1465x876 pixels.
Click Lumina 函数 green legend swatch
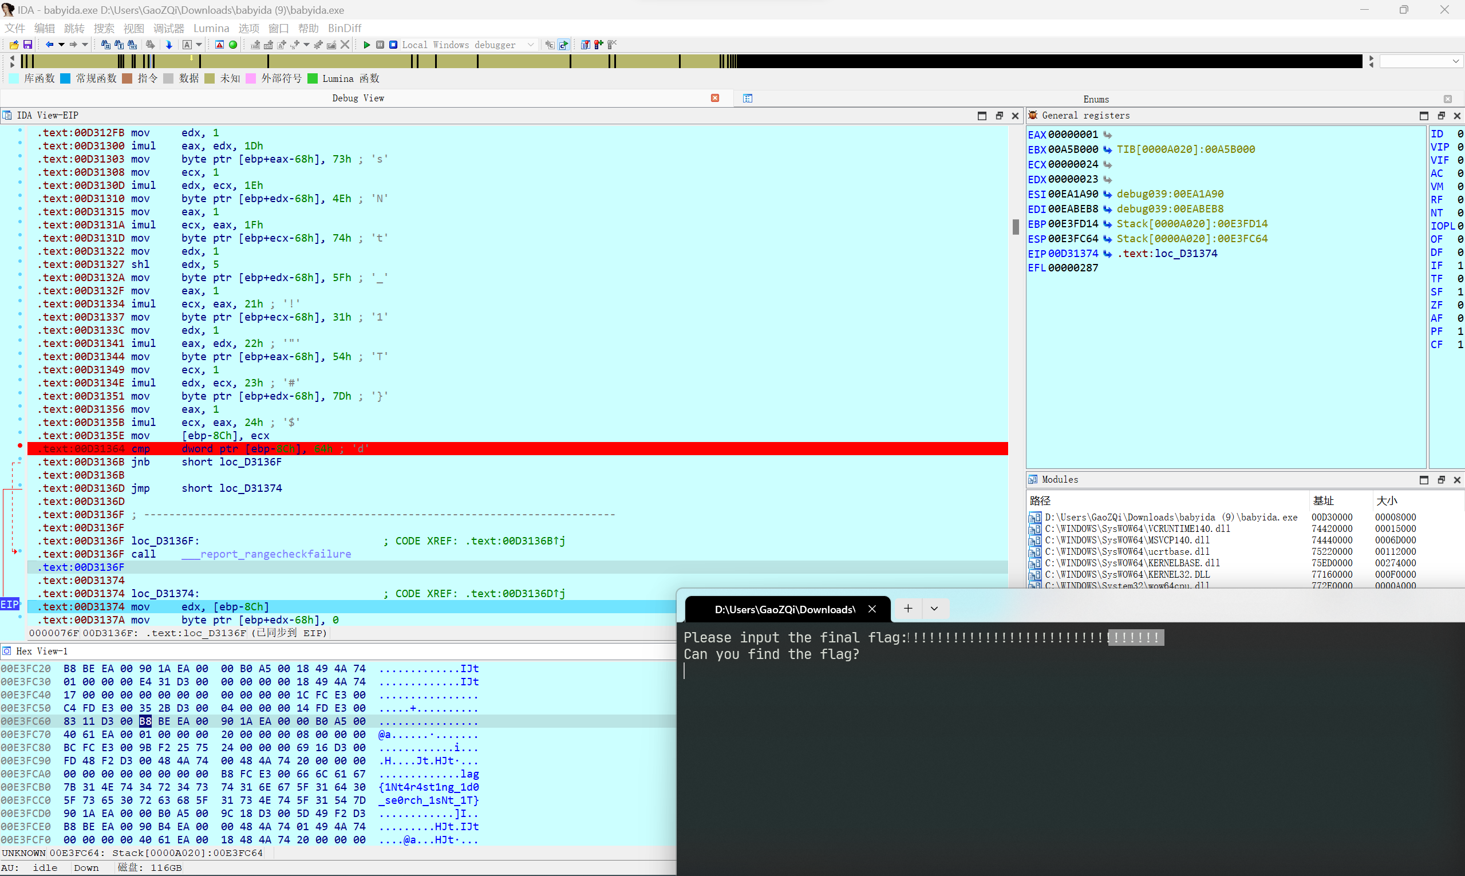[313, 78]
